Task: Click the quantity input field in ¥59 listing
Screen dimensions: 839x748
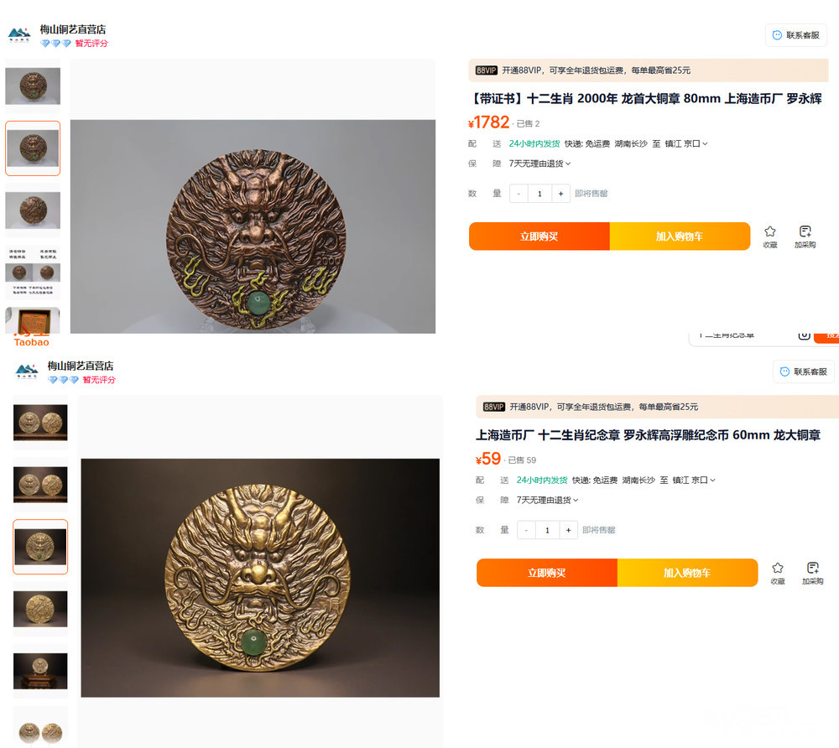Action: 547,530
